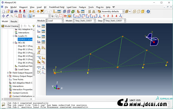Toggle the selection arrow tool

point(30,16)
